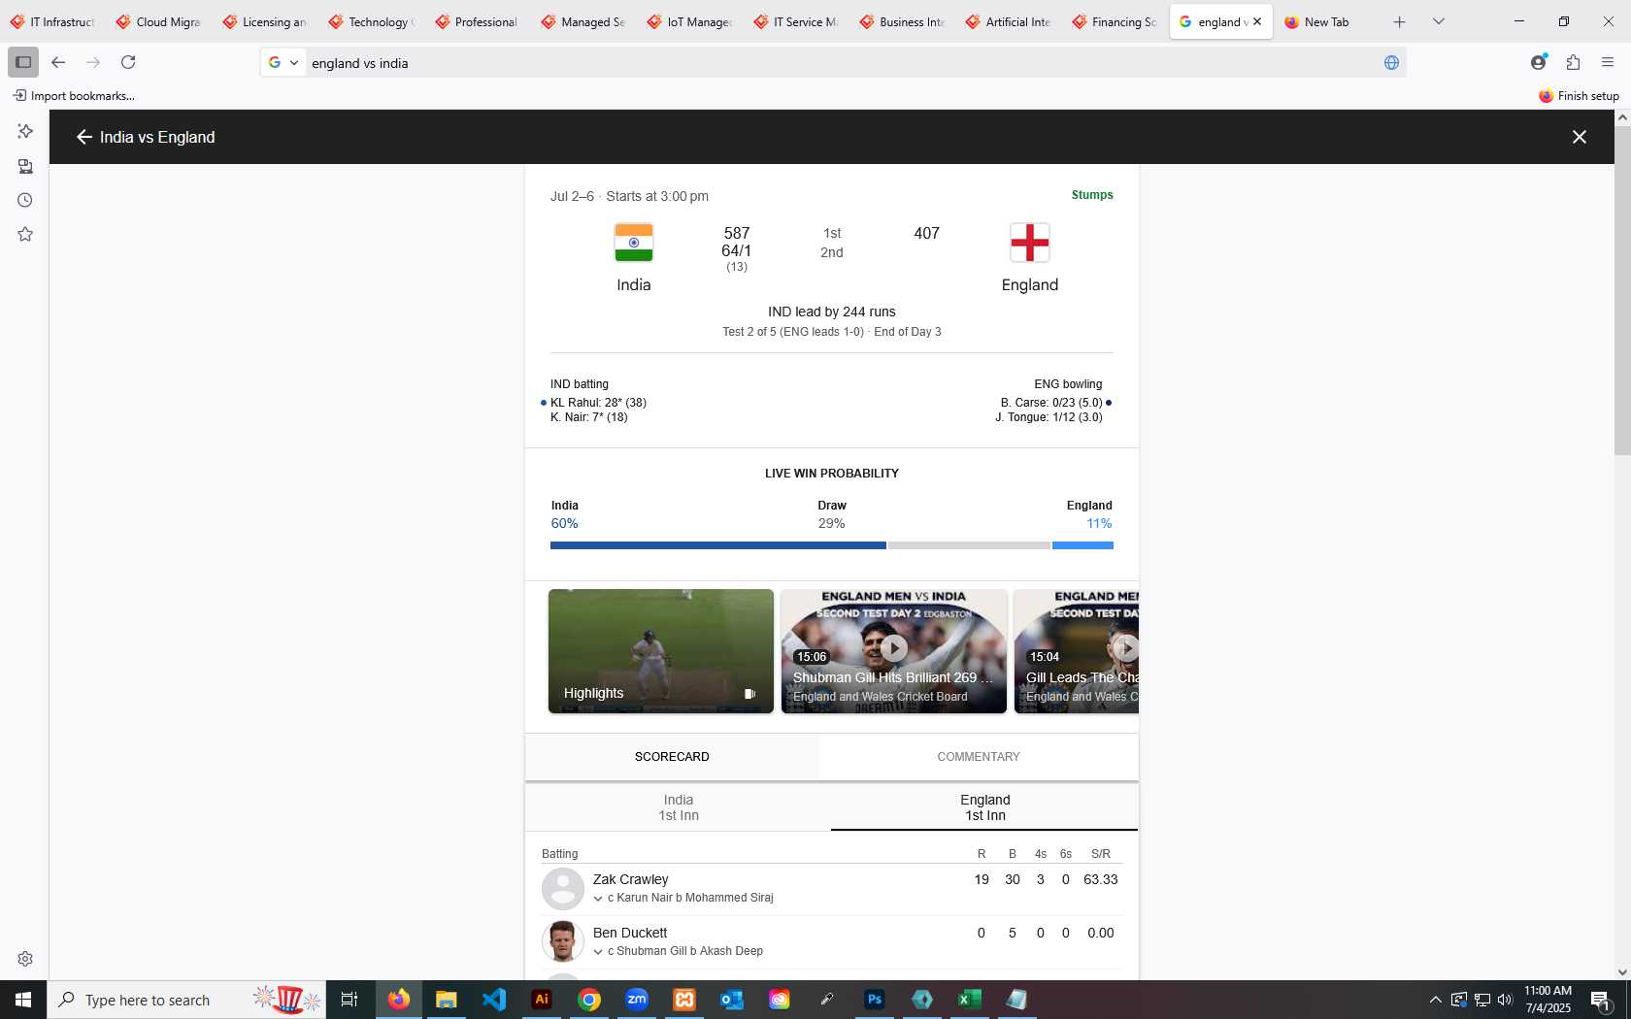Open Visual Studio Code from taskbar
1631x1019 pixels.
click(494, 1000)
